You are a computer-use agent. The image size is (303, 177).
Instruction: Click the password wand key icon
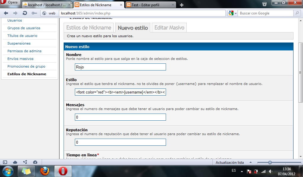coord(34,13)
